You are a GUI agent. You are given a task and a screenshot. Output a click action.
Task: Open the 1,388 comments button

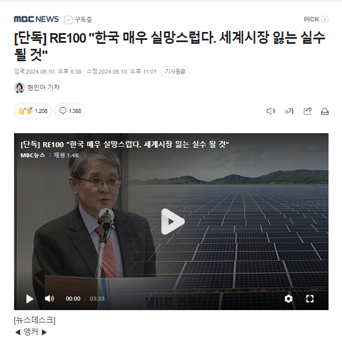click(x=70, y=111)
